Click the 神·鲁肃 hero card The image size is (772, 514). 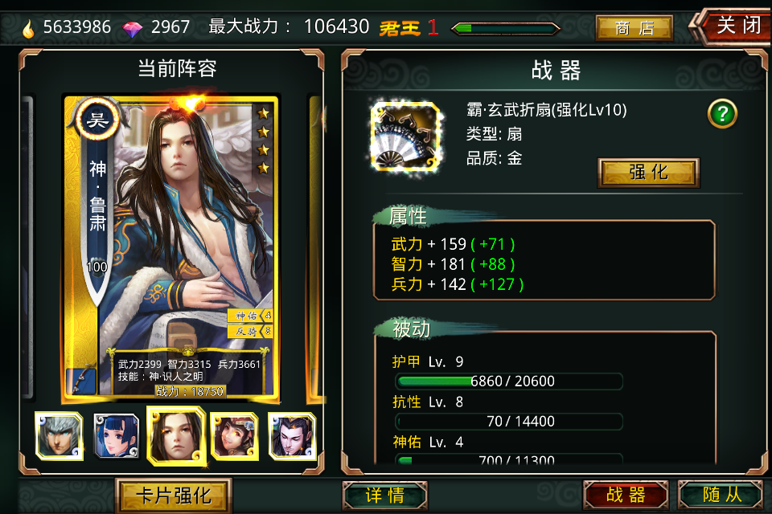pyautogui.click(x=171, y=247)
